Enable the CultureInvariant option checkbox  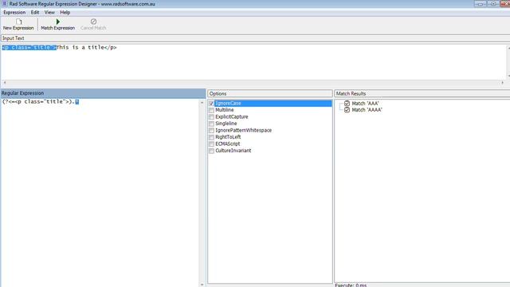click(x=211, y=151)
